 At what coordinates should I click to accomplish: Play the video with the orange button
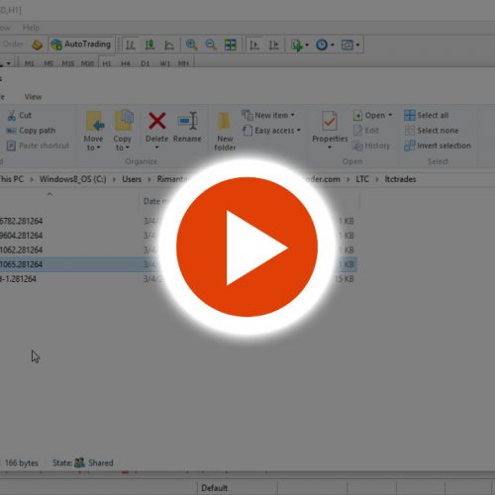pyautogui.click(x=247, y=247)
